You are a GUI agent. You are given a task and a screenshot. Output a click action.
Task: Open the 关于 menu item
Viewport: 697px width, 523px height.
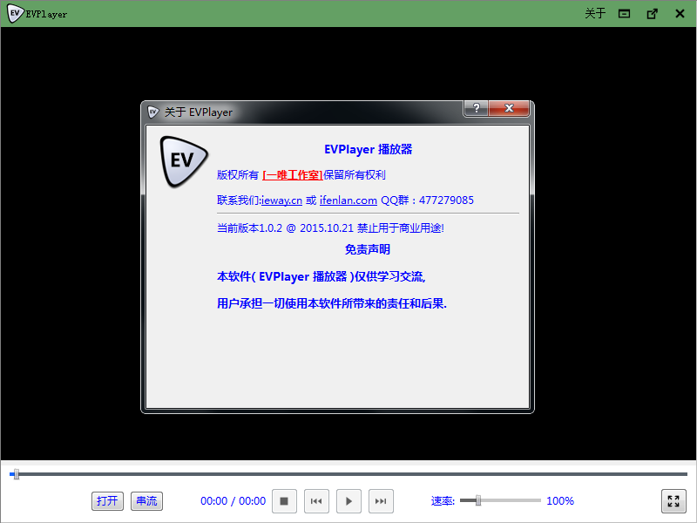(595, 14)
